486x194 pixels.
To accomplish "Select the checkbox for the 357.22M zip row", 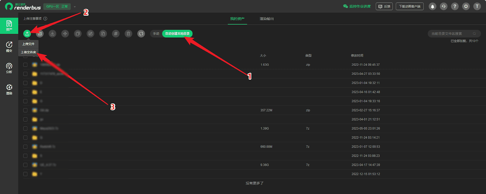I will [x=25, y=110].
